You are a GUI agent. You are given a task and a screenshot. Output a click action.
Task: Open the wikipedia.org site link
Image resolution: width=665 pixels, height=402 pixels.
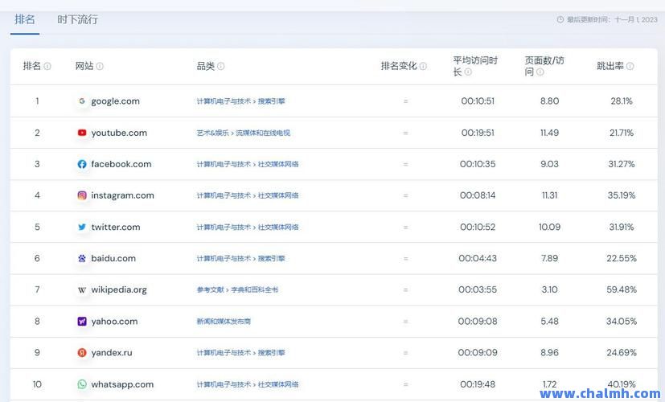coord(119,290)
